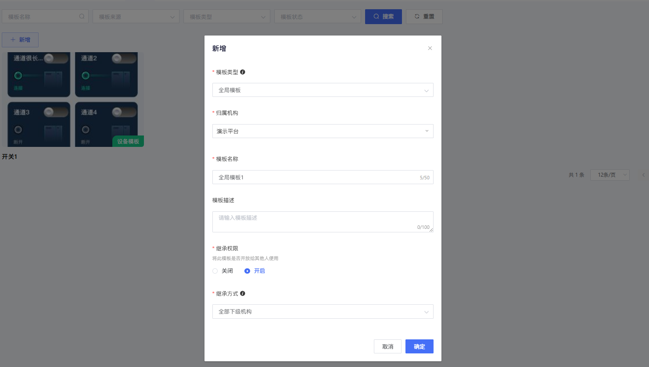
Task: Click the 搜索 search button
Action: coord(383,17)
